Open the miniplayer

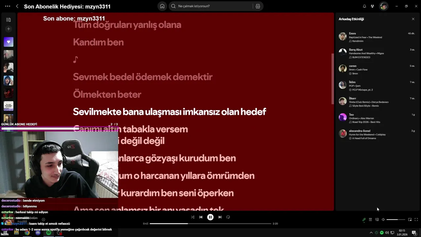coord(410,220)
